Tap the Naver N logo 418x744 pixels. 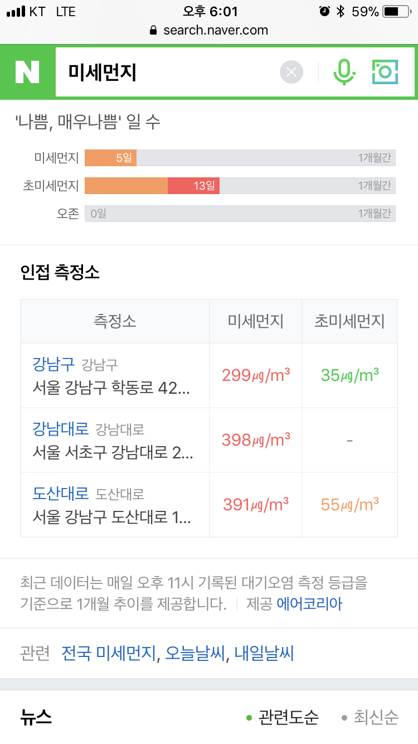point(27,72)
